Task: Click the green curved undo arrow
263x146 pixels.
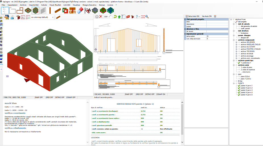Action: (x=115, y=17)
